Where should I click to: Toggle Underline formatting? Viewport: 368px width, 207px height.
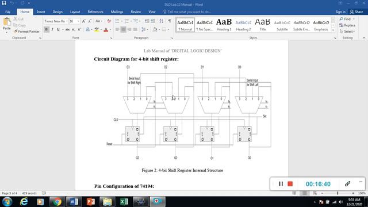pyautogui.click(x=58, y=29)
